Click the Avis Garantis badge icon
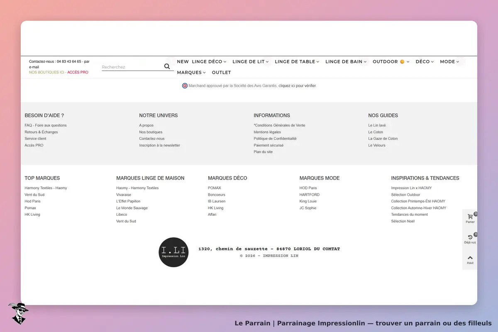Image resolution: width=498 pixels, height=332 pixels. [x=185, y=86]
